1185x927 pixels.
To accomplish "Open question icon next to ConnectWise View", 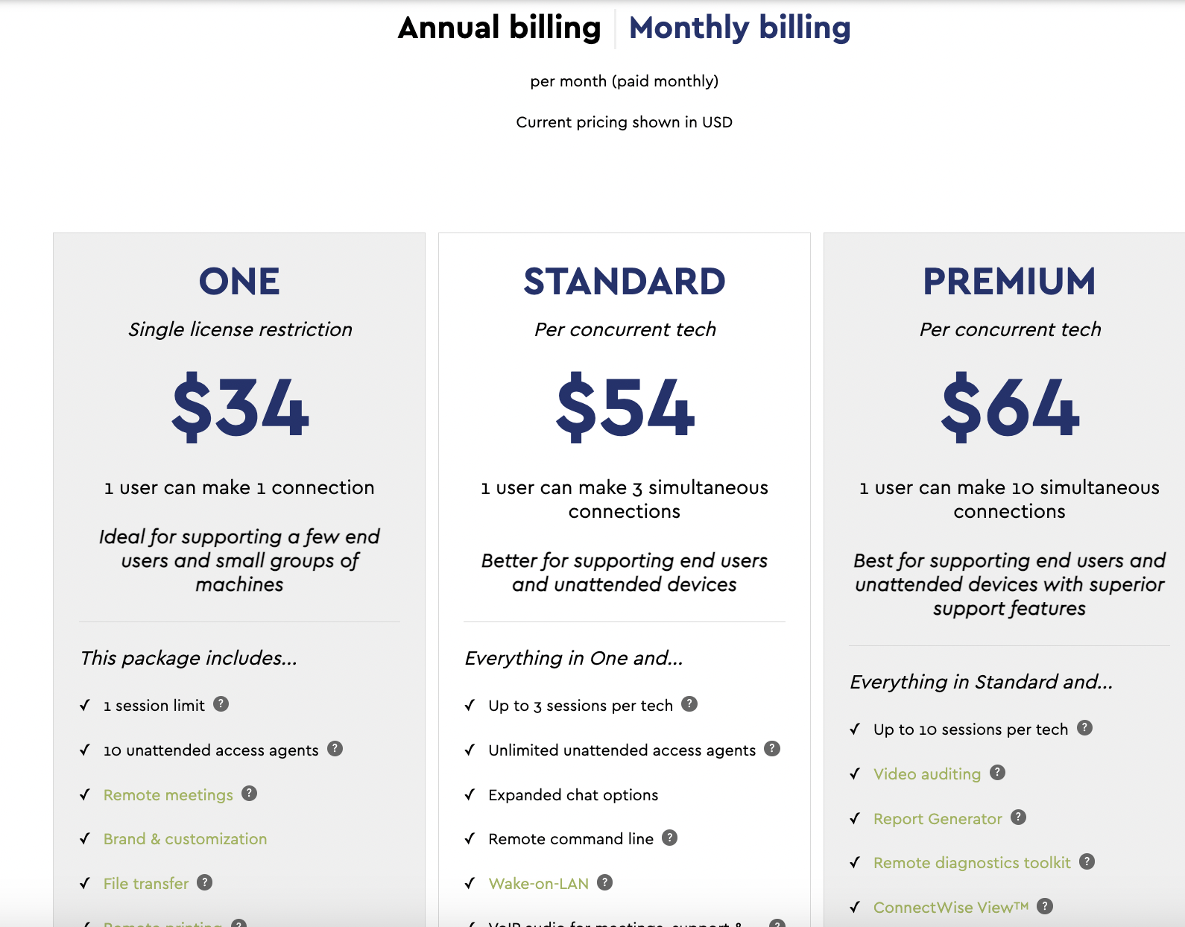I will (x=1046, y=906).
